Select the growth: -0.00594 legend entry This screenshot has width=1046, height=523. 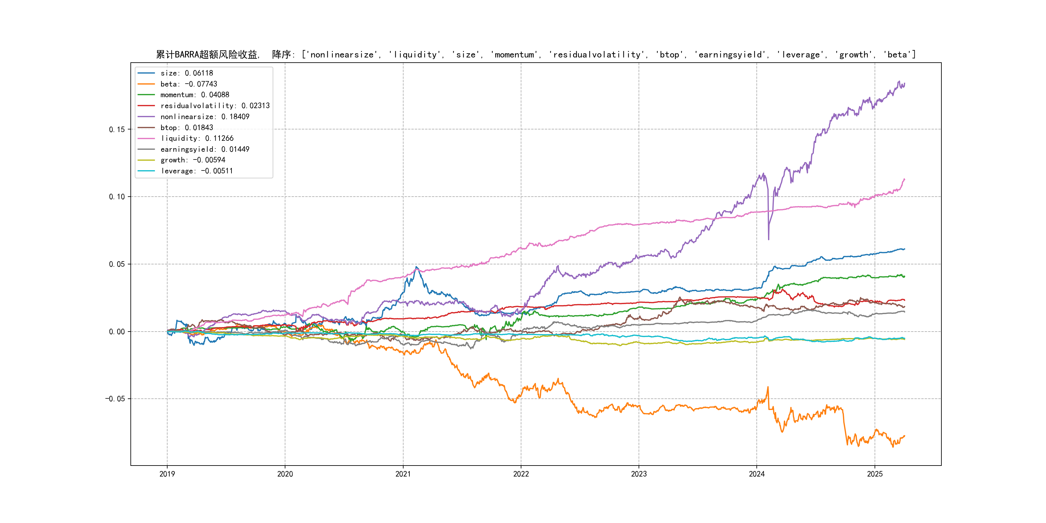[x=192, y=160]
